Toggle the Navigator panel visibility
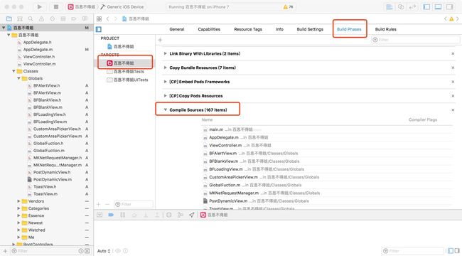Viewport: 462px width, 256px height. click(426, 7)
